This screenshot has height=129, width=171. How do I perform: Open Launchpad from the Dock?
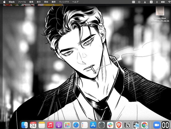[x=67, y=125]
